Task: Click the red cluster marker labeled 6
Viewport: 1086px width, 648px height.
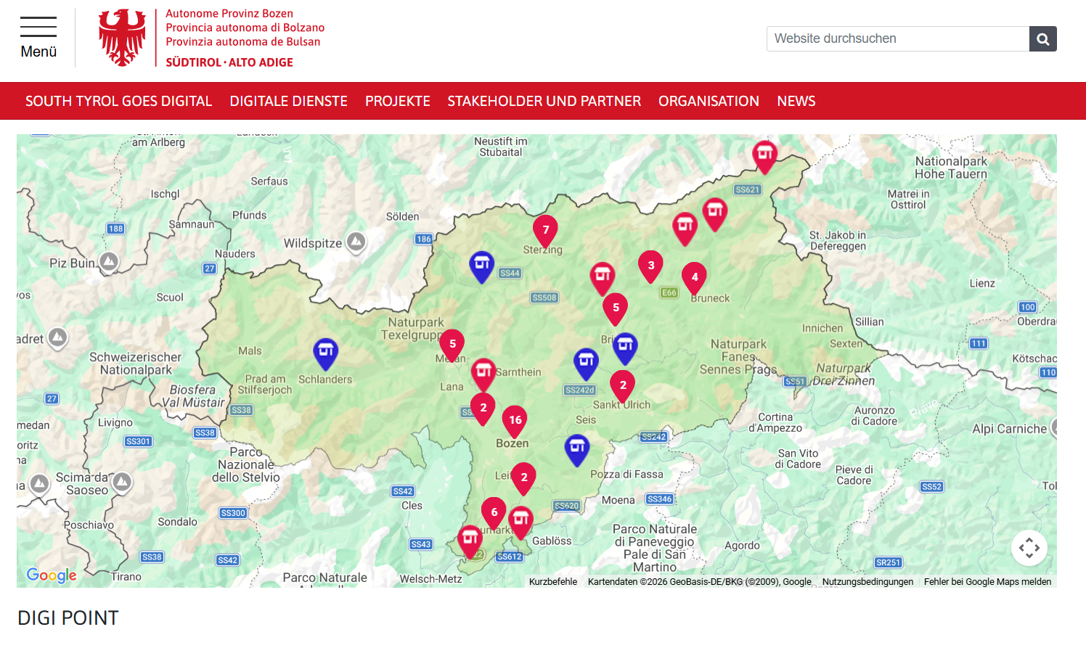Action: coord(494,514)
